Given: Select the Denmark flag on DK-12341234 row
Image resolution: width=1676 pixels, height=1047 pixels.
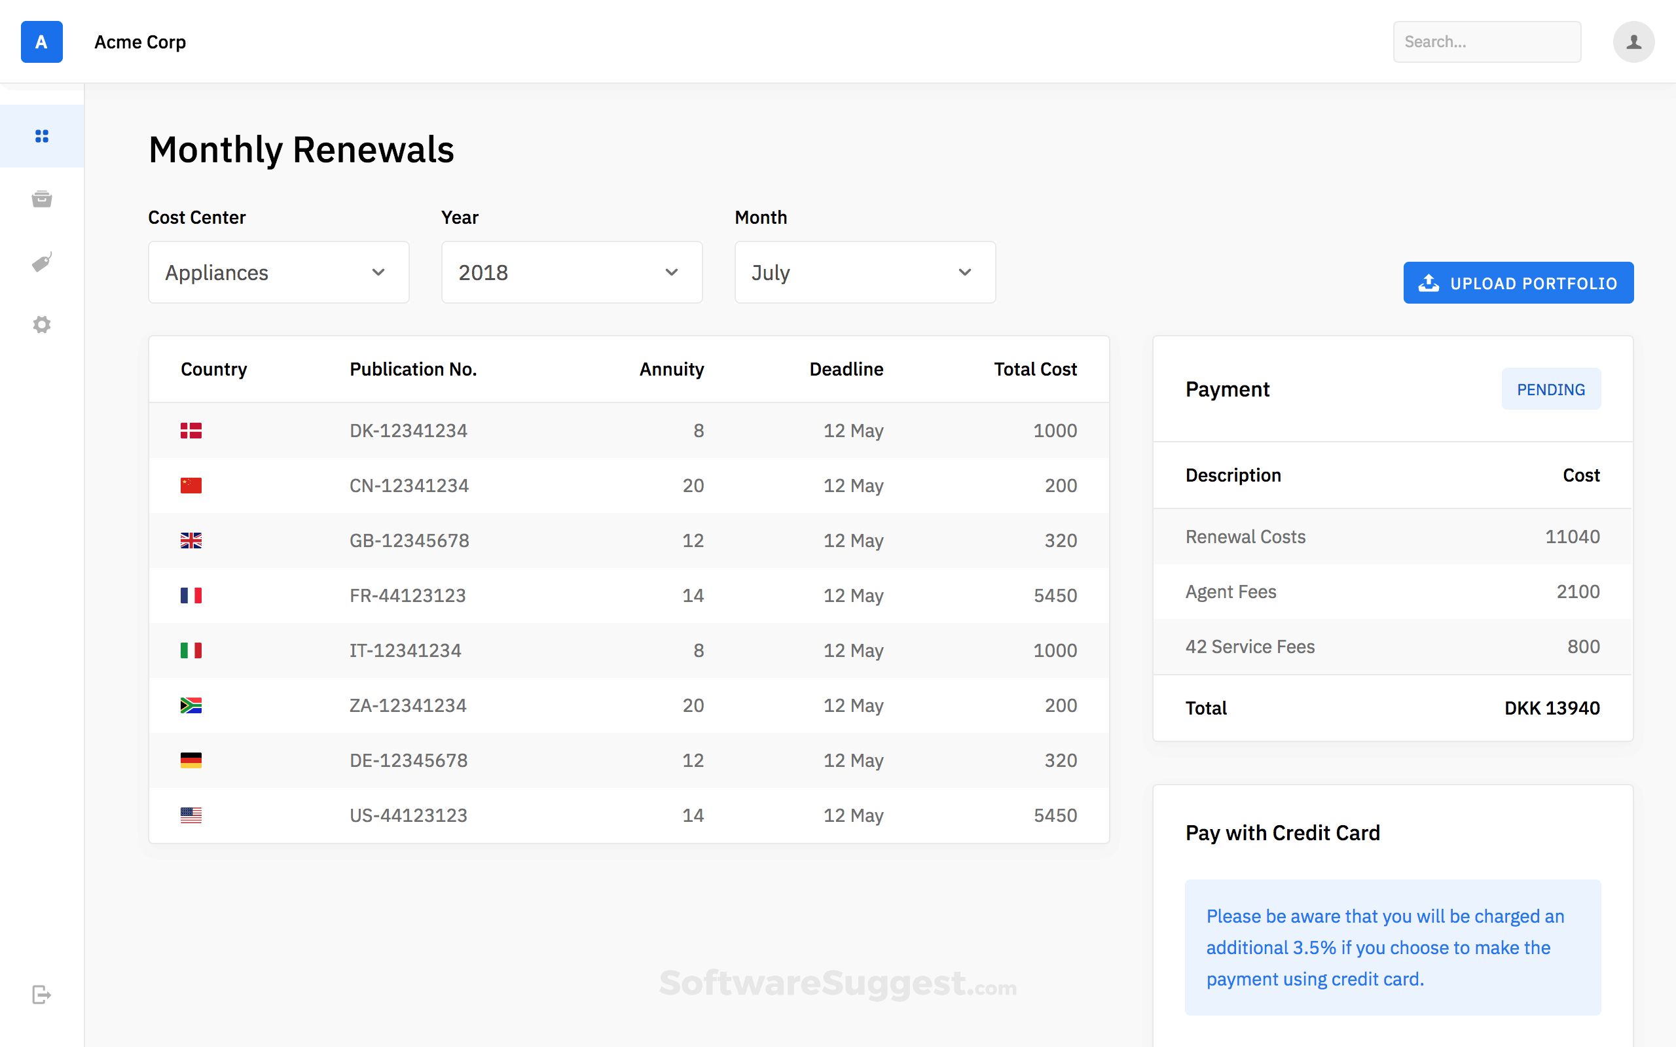Looking at the screenshot, I should tap(191, 430).
